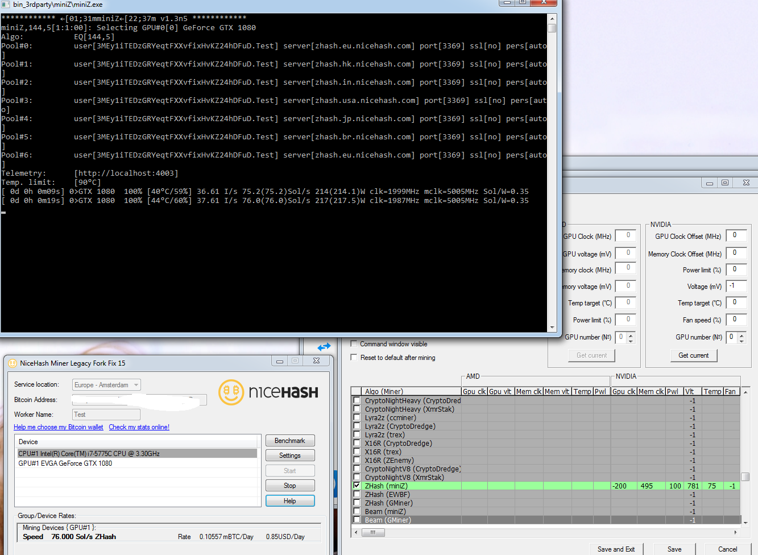
Task: Click the -200 Gpu clk cell in ZHash row
Action: tap(624, 486)
